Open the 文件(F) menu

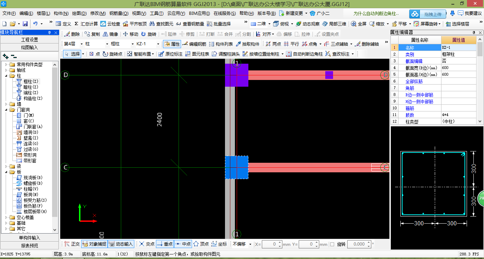(x=9, y=13)
